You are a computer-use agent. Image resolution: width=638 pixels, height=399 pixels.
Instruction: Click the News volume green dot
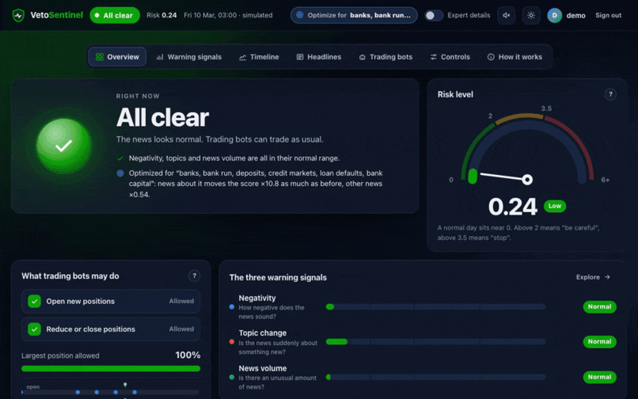tap(232, 378)
